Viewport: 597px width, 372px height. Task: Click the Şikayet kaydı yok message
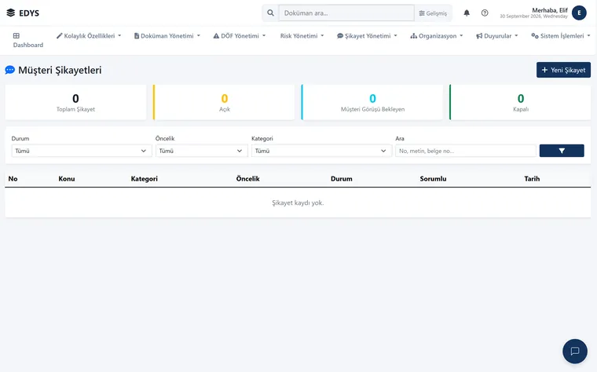[x=298, y=202]
